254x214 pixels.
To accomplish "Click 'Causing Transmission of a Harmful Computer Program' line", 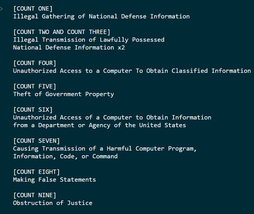I will 105,149.
